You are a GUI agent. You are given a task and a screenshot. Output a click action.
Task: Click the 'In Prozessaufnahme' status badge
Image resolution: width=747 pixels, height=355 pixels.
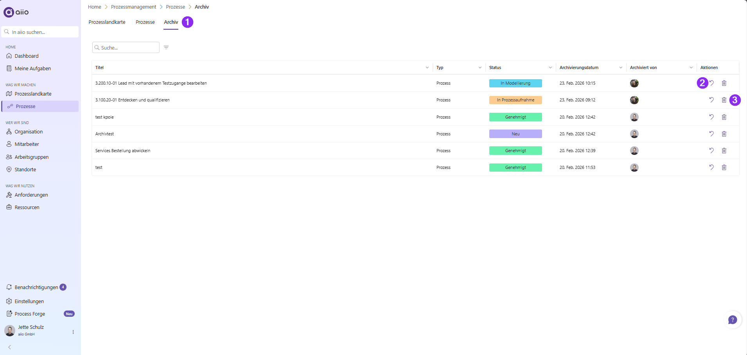[x=515, y=100]
